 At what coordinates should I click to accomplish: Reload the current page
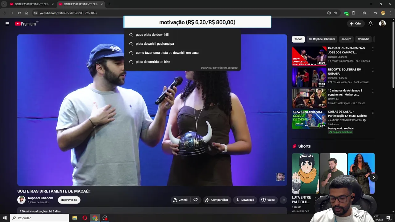coord(19,13)
